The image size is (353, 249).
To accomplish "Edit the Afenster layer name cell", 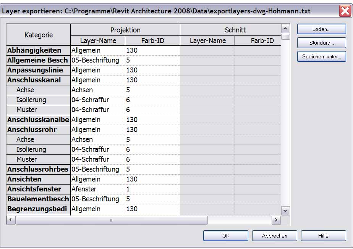I will pyautogui.click(x=98, y=189).
